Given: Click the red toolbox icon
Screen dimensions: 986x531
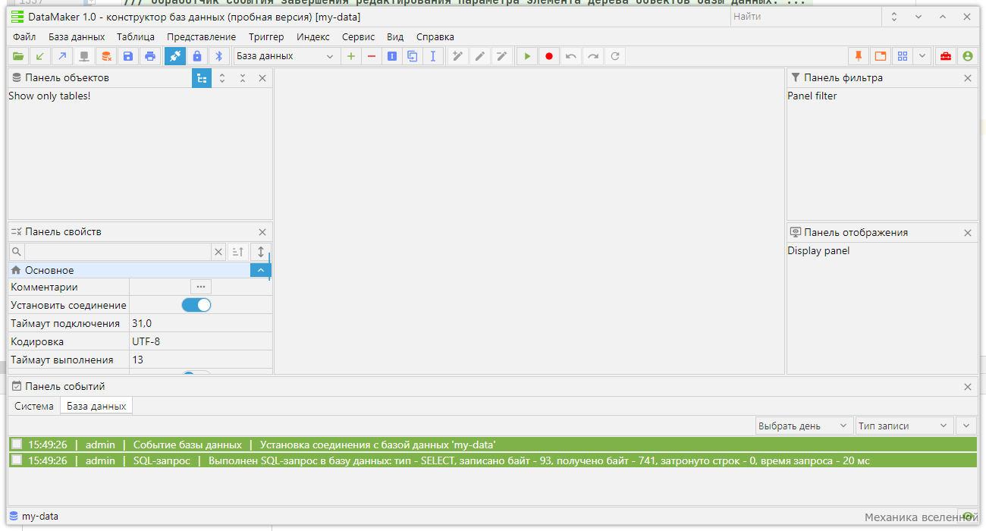Looking at the screenshot, I should coord(945,56).
